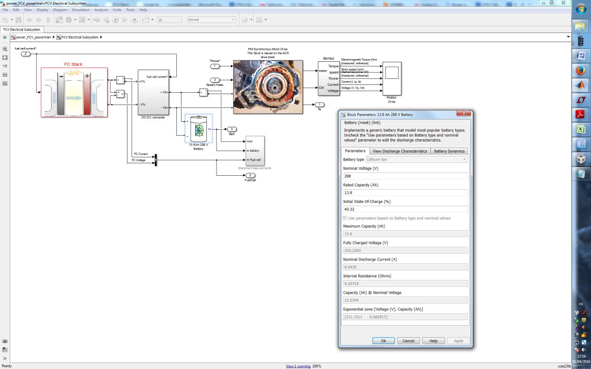Viewport: 591px width, 369px height.
Task: Open the 'View 1 warning' link
Action: click(298, 366)
